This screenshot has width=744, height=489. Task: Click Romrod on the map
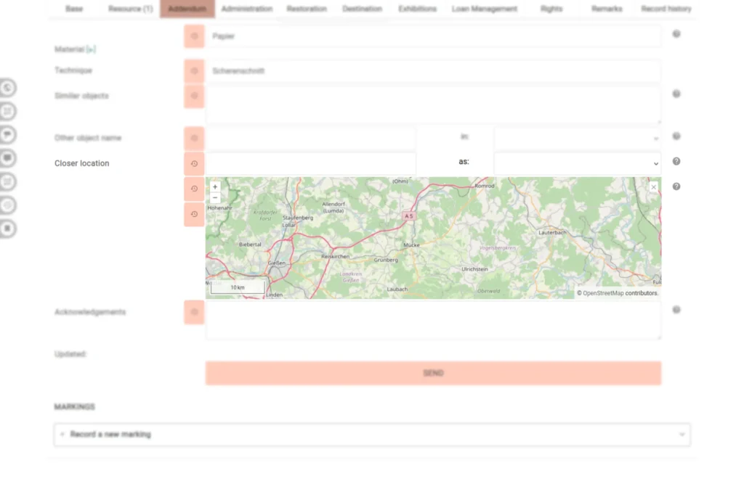[485, 186]
